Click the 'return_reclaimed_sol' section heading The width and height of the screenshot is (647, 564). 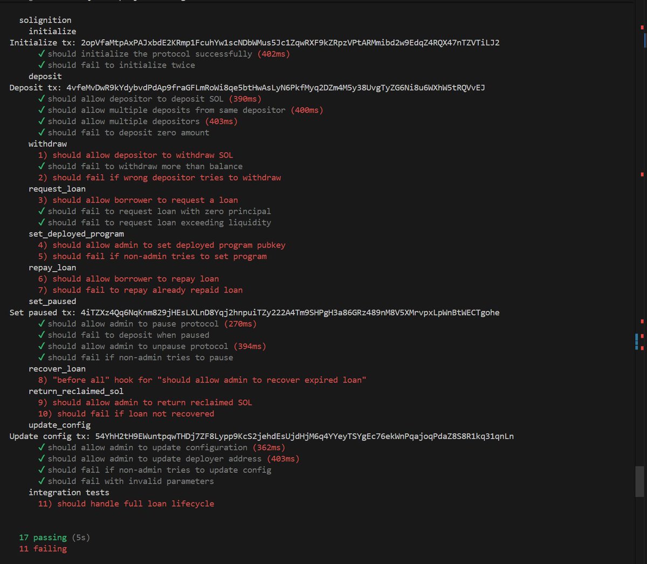(x=76, y=391)
